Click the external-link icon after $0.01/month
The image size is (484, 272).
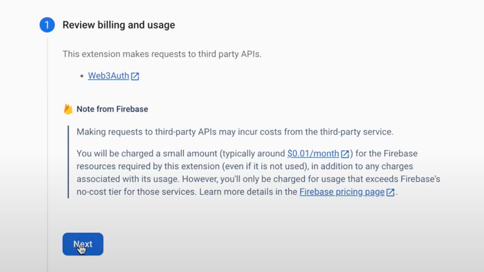[x=345, y=154]
